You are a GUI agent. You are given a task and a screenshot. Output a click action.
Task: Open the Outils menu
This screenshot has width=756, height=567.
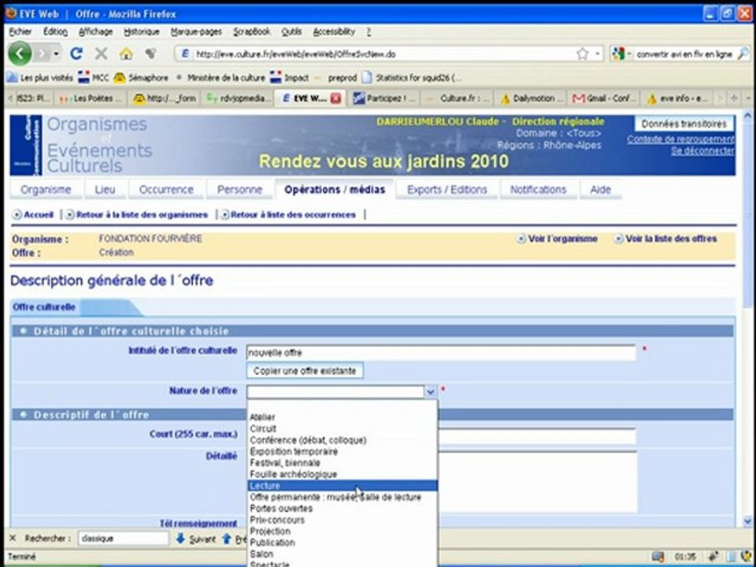click(291, 31)
